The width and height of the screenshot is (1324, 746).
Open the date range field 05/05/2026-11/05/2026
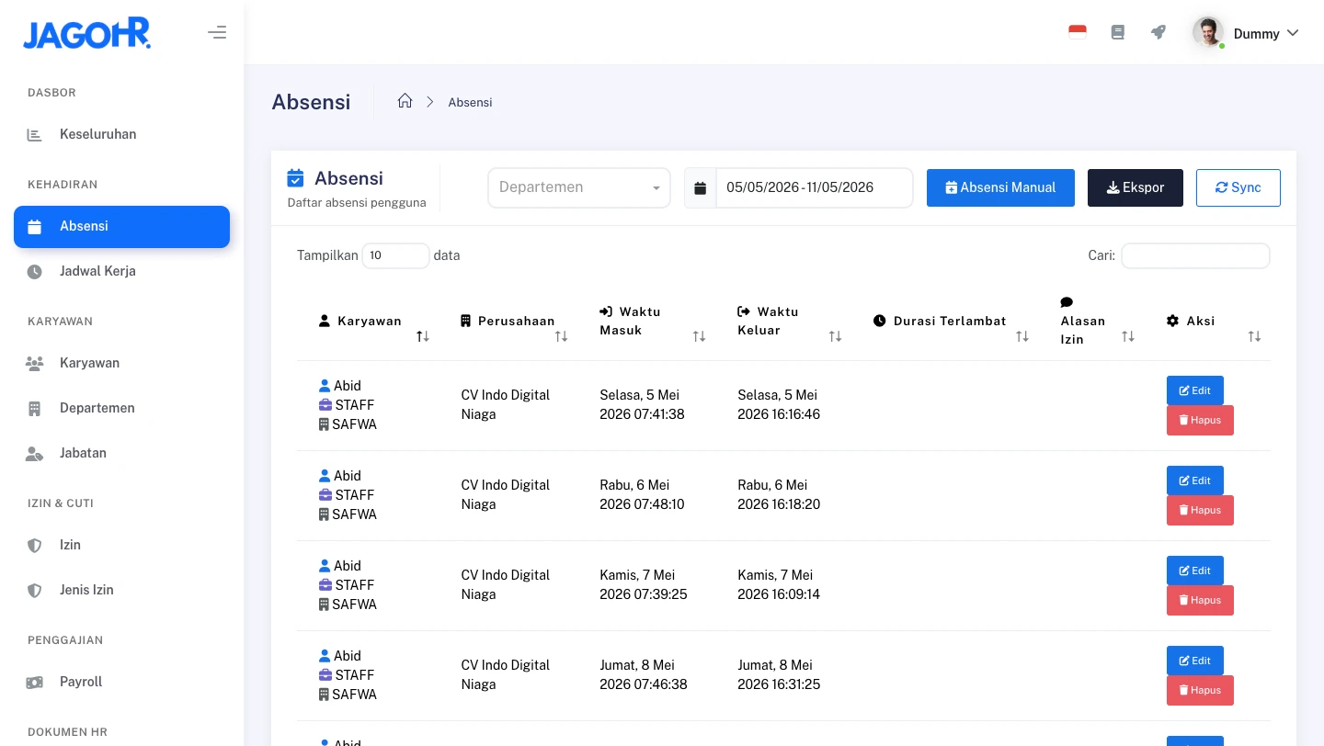point(814,187)
